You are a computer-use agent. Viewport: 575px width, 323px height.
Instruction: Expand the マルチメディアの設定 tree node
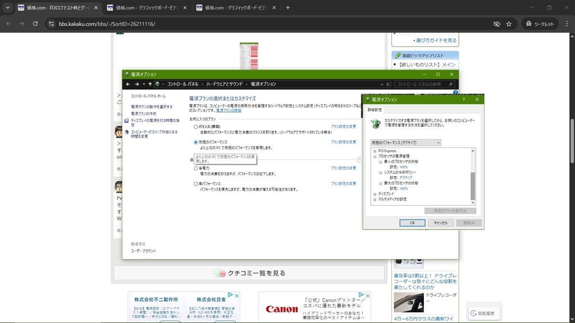375,200
